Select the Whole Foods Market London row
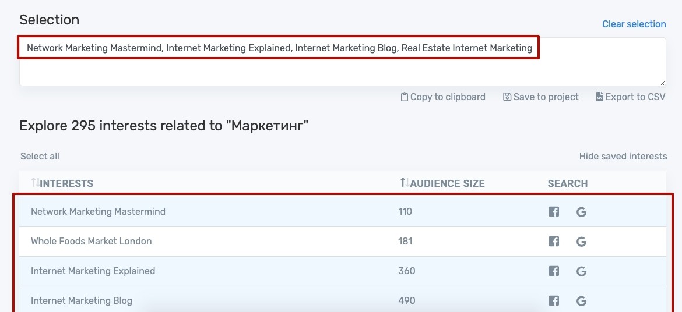This screenshot has width=682, height=312. point(343,241)
